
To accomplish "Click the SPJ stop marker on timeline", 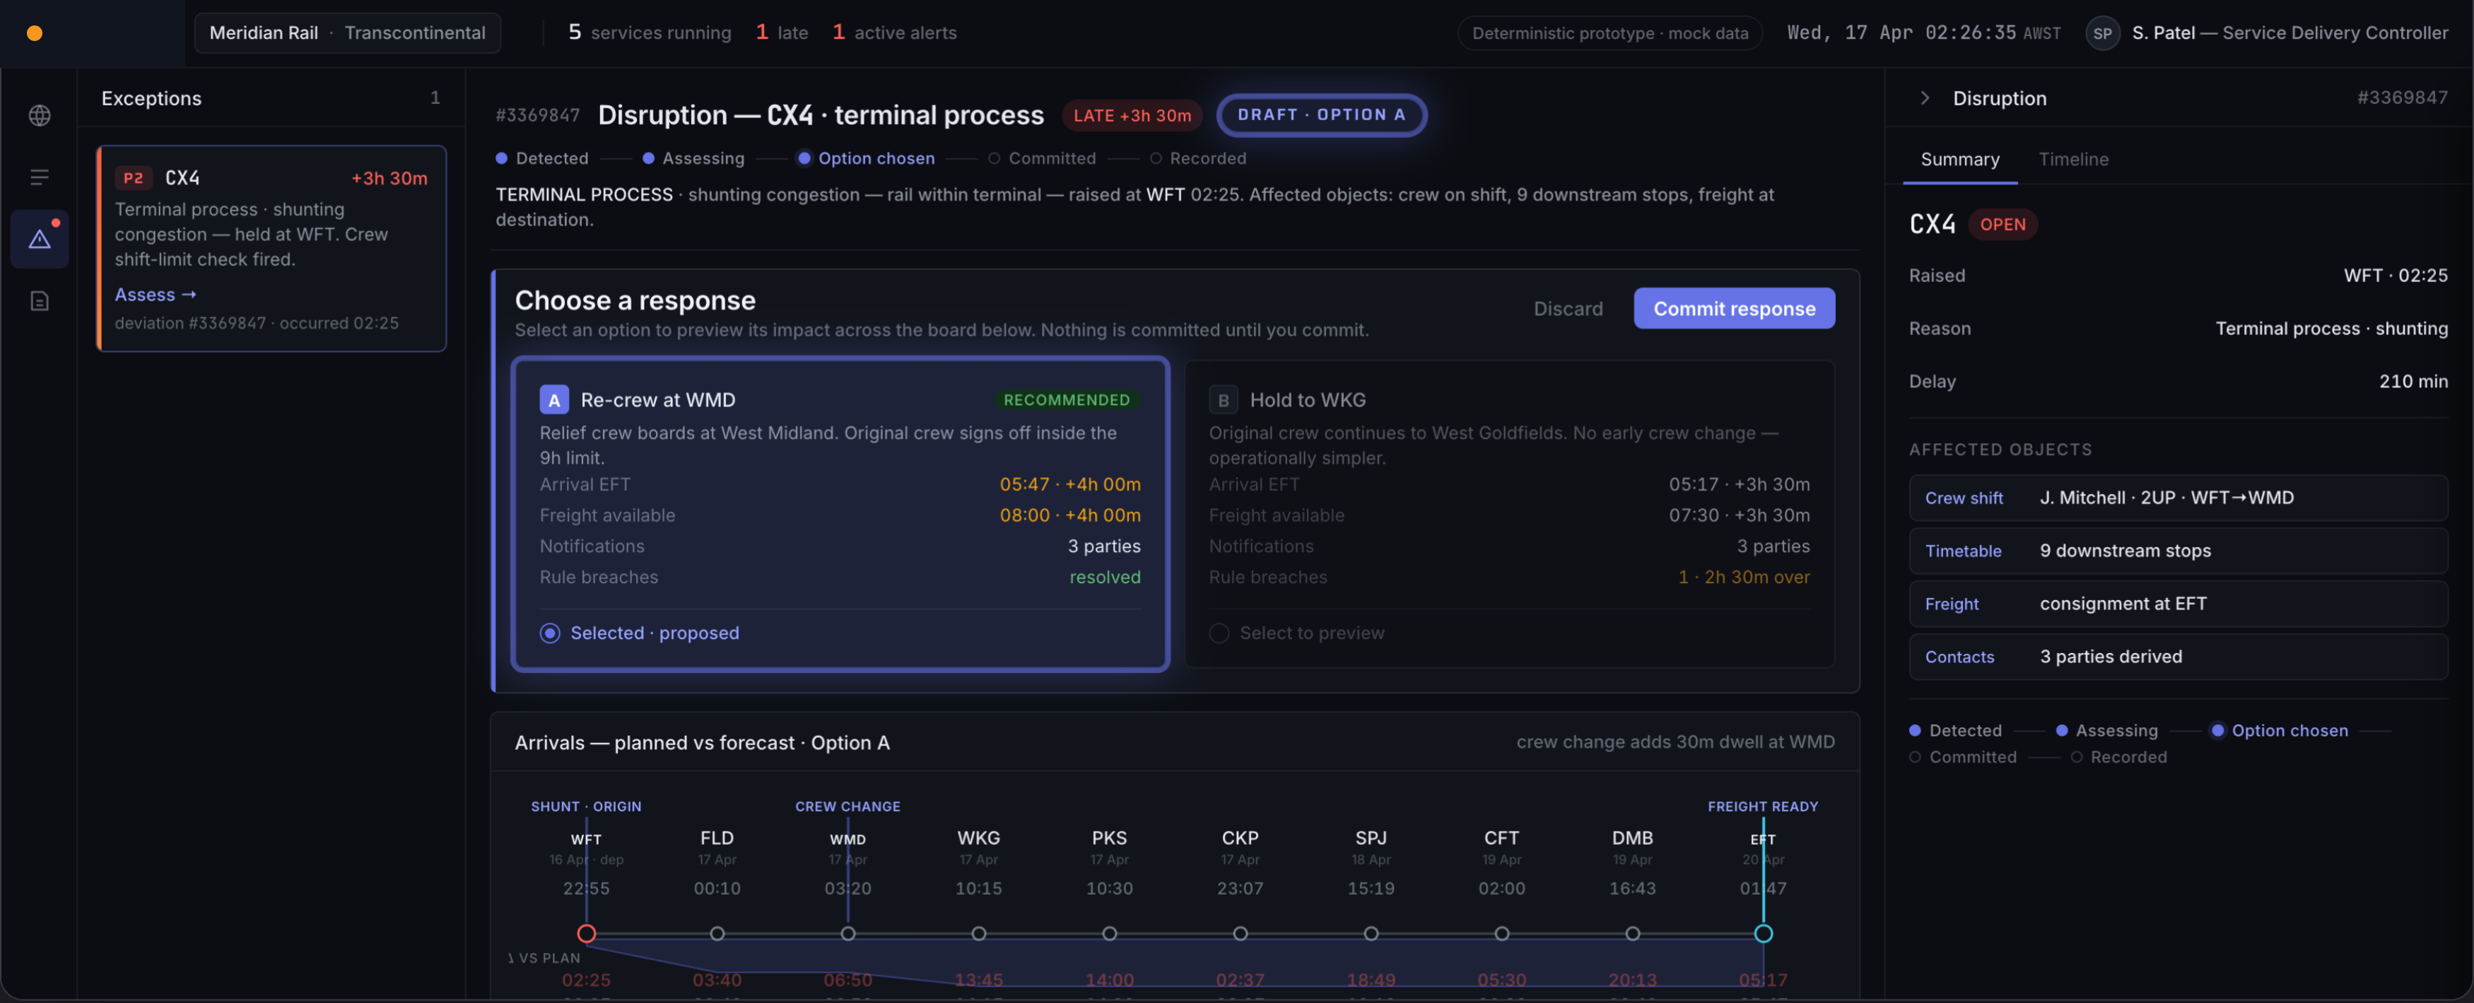I will [x=1371, y=933].
